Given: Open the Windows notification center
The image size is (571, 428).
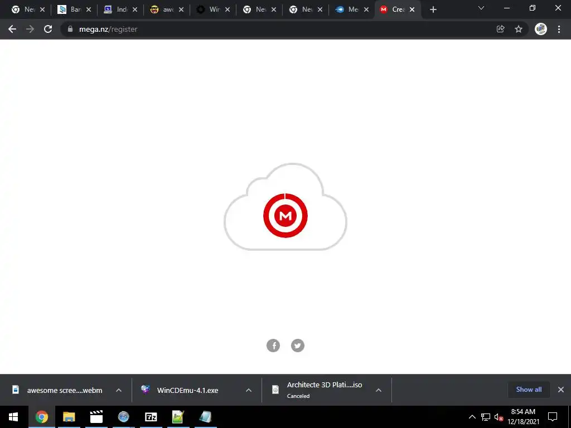Looking at the screenshot, I should (553, 417).
